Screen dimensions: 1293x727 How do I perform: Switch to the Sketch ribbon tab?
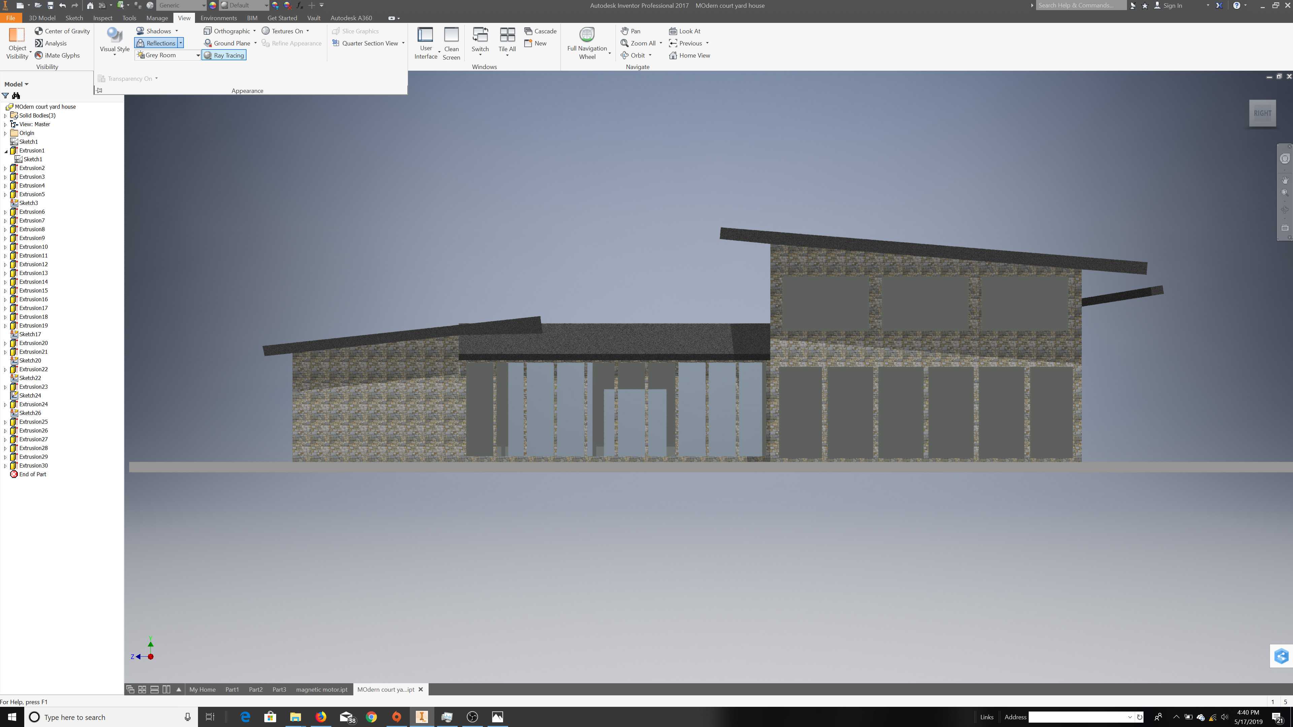[74, 18]
